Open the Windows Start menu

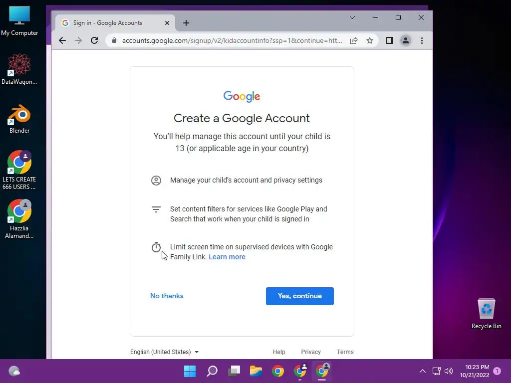[190, 371]
